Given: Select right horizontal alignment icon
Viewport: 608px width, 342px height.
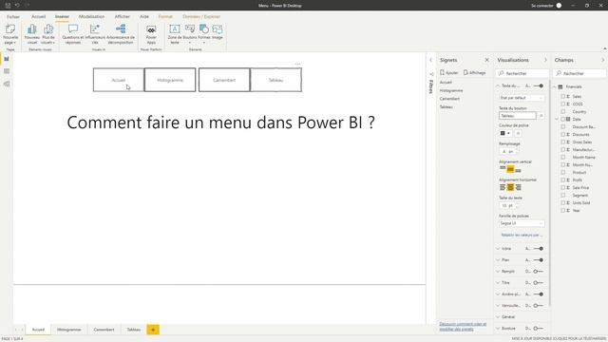Looking at the screenshot, I should tap(518, 187).
